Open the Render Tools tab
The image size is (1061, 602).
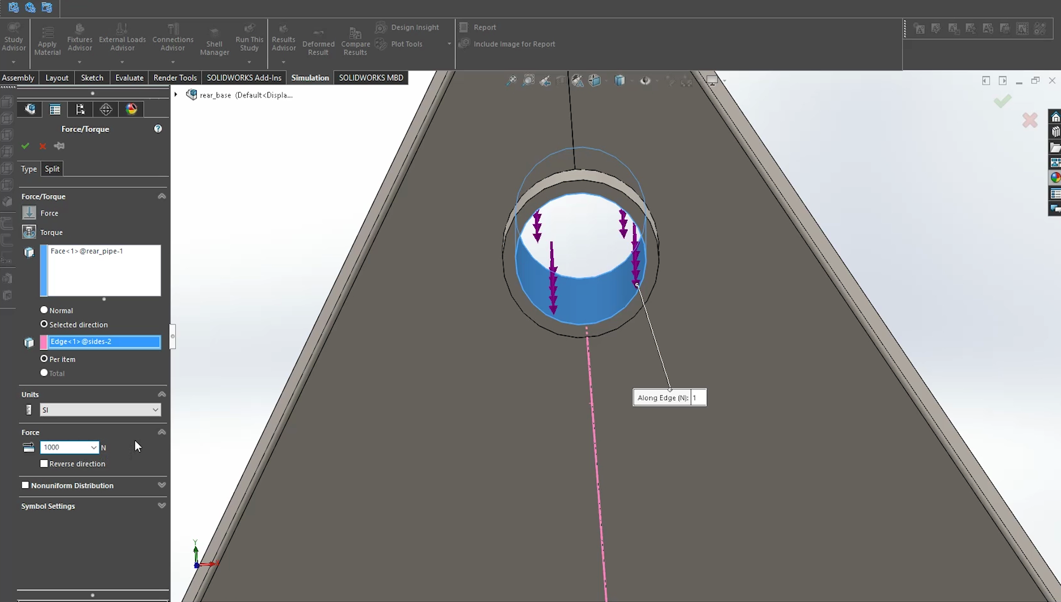click(175, 78)
